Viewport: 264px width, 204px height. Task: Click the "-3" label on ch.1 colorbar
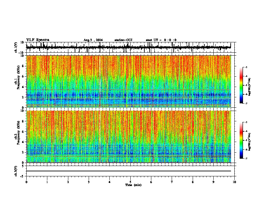click(x=246, y=67)
